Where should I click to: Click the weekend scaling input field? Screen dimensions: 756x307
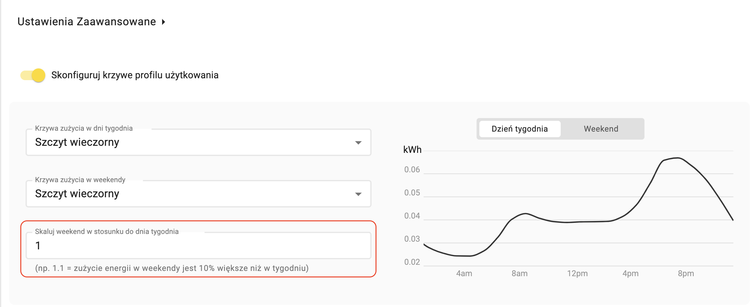tap(198, 246)
